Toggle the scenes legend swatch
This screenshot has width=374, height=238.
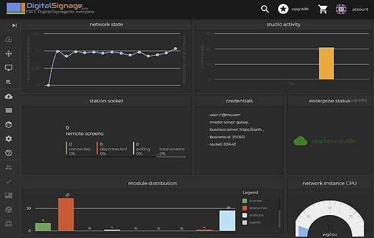pyautogui.click(x=245, y=201)
